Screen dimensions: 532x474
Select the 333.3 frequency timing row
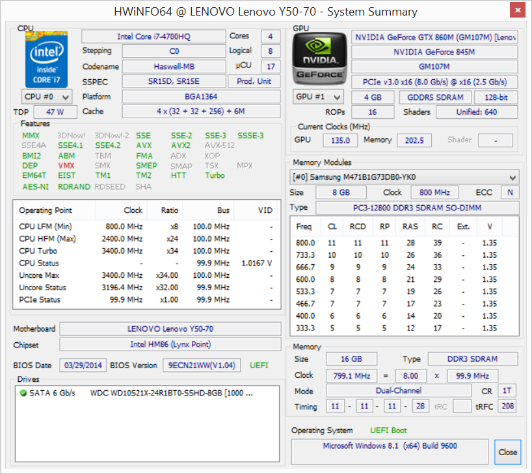point(405,328)
